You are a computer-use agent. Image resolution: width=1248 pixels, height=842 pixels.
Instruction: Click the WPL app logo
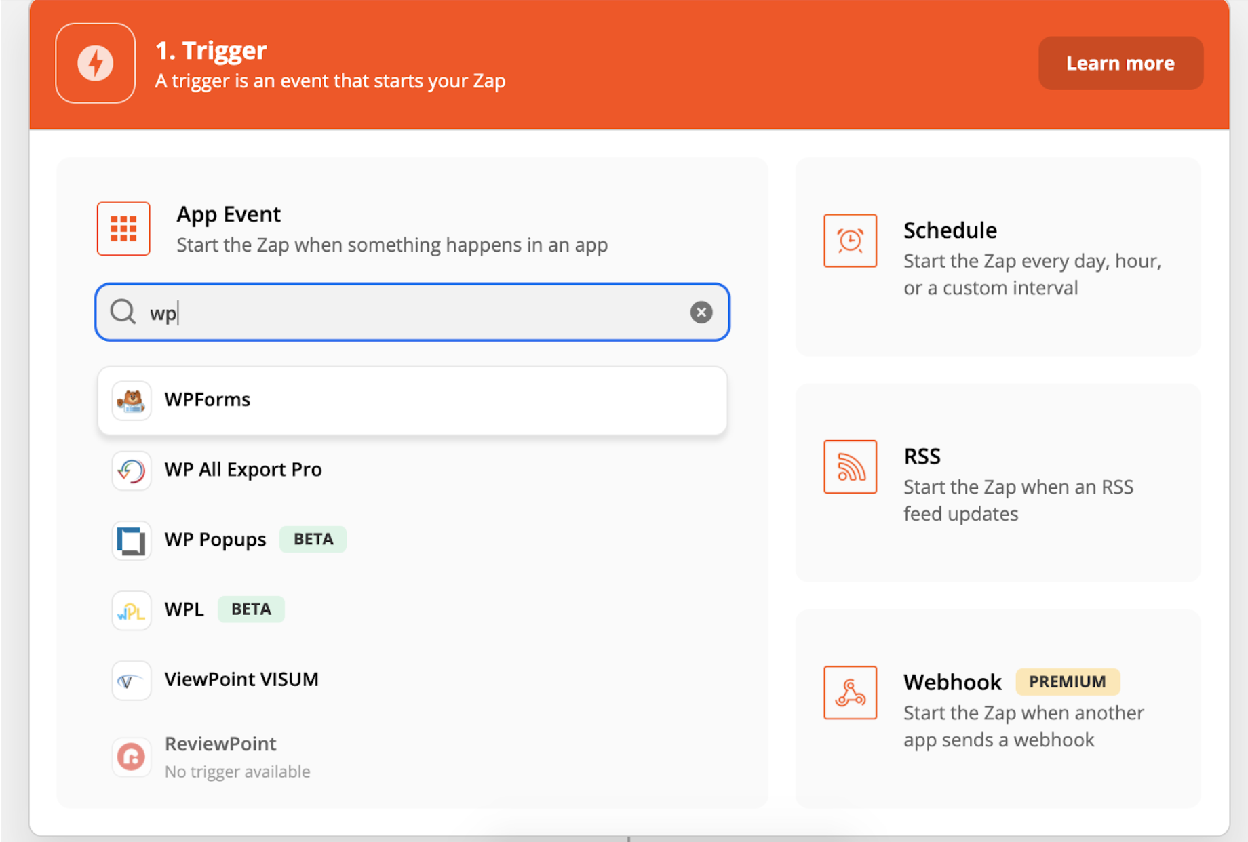pyautogui.click(x=131, y=610)
